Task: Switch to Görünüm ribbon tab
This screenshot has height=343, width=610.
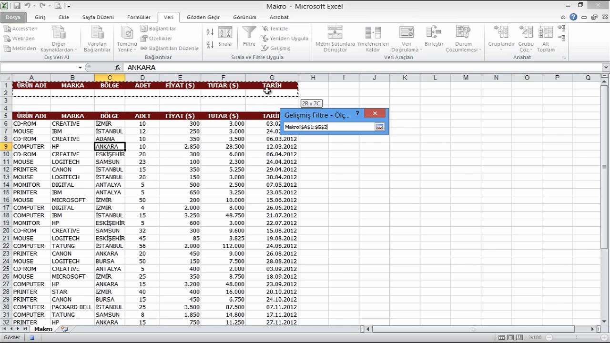Action: pyautogui.click(x=244, y=17)
